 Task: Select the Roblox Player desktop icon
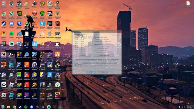click(x=12, y=86)
